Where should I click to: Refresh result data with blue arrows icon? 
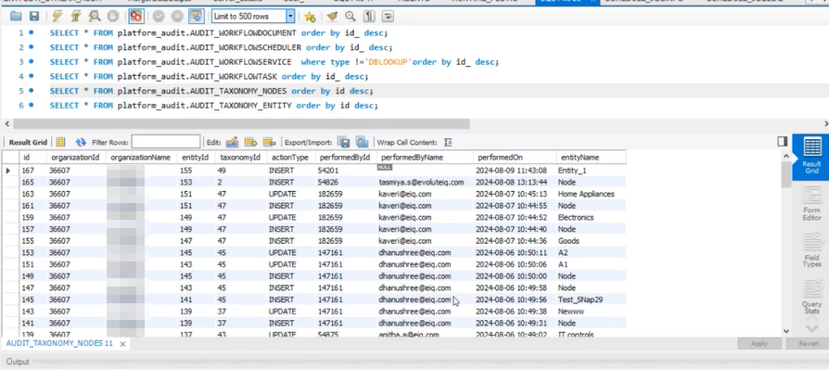[x=81, y=142]
